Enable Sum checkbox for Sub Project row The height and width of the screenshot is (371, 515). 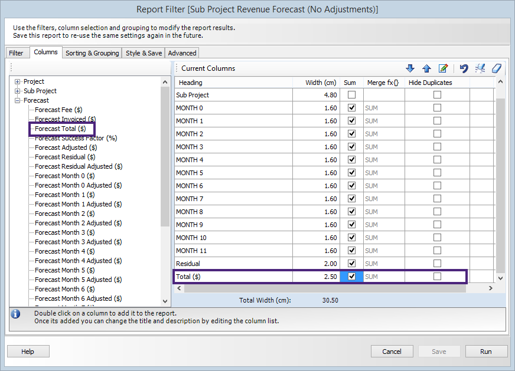[x=351, y=95]
